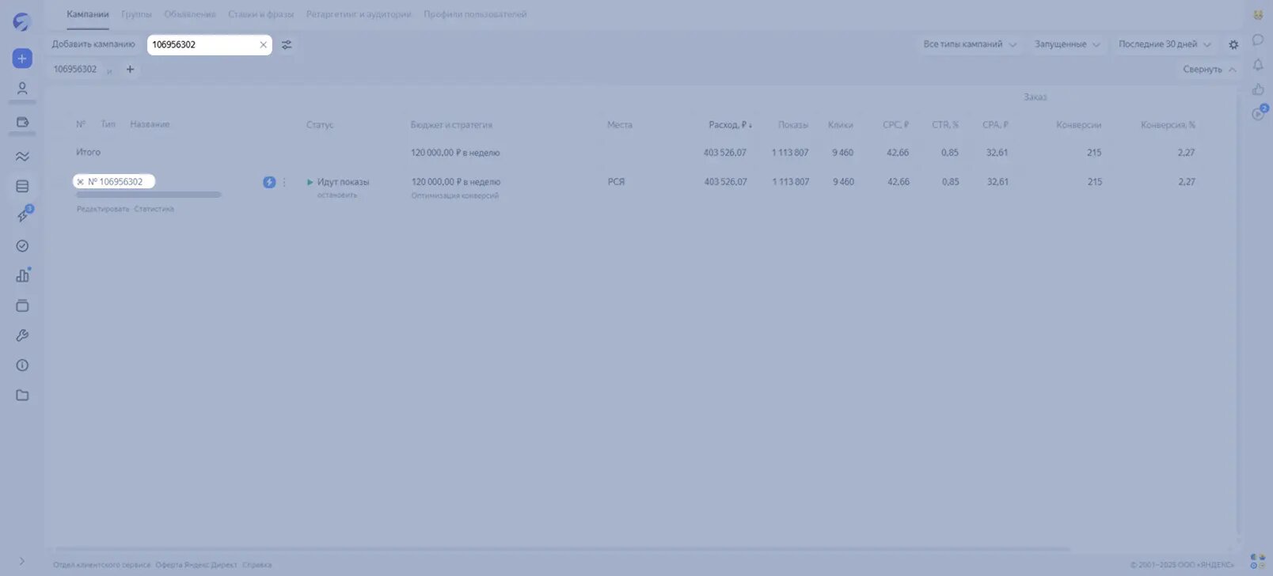
Task: Open the chat bubble icon on right
Action: coord(1258,40)
